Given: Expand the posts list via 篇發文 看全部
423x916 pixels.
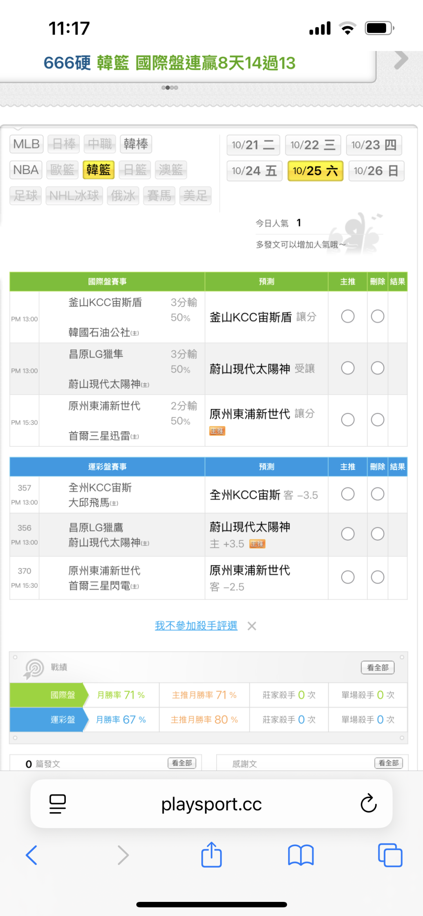Looking at the screenshot, I should click(182, 763).
